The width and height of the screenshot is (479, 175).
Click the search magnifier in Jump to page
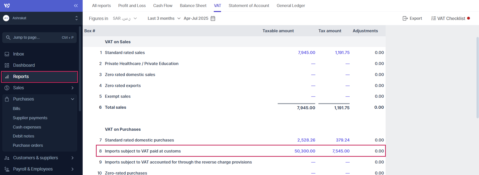tap(8, 37)
